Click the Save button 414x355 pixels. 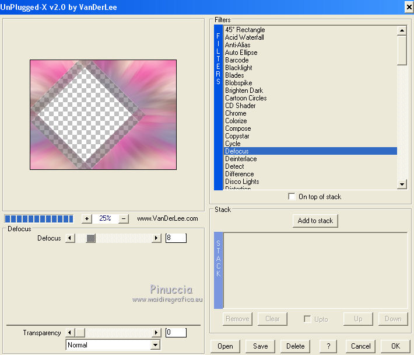tap(260, 346)
